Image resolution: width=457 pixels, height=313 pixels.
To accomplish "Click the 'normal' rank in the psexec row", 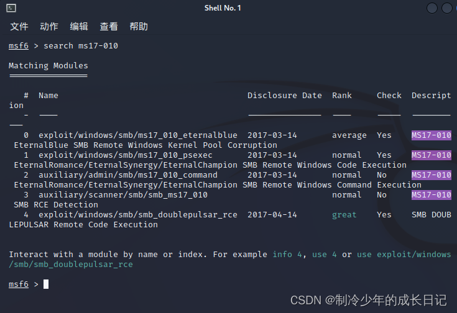I will coord(347,155).
